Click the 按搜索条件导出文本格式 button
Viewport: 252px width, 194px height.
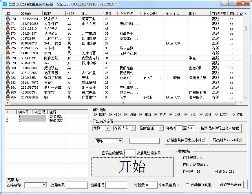pyautogui.click(x=186, y=140)
